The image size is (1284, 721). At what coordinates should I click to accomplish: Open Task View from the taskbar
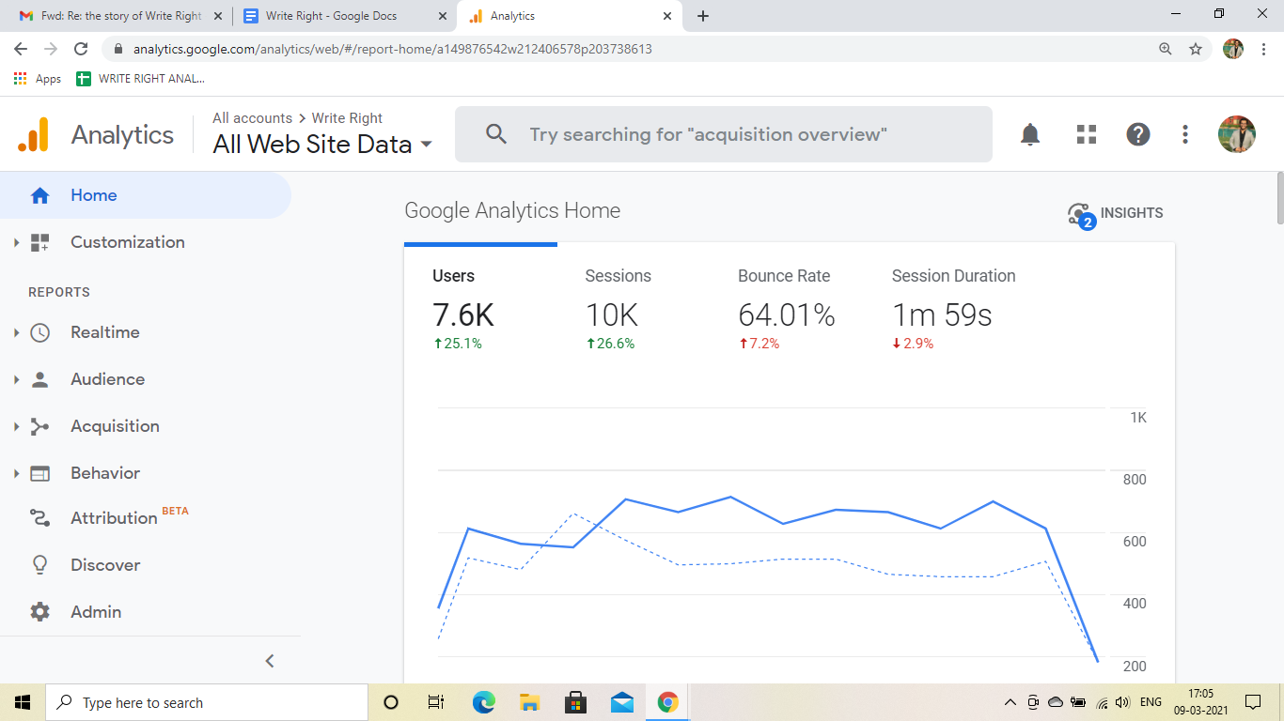click(x=436, y=702)
